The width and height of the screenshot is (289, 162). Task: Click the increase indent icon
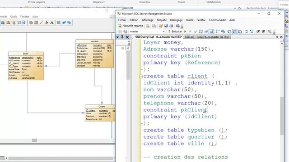click(x=263, y=31)
